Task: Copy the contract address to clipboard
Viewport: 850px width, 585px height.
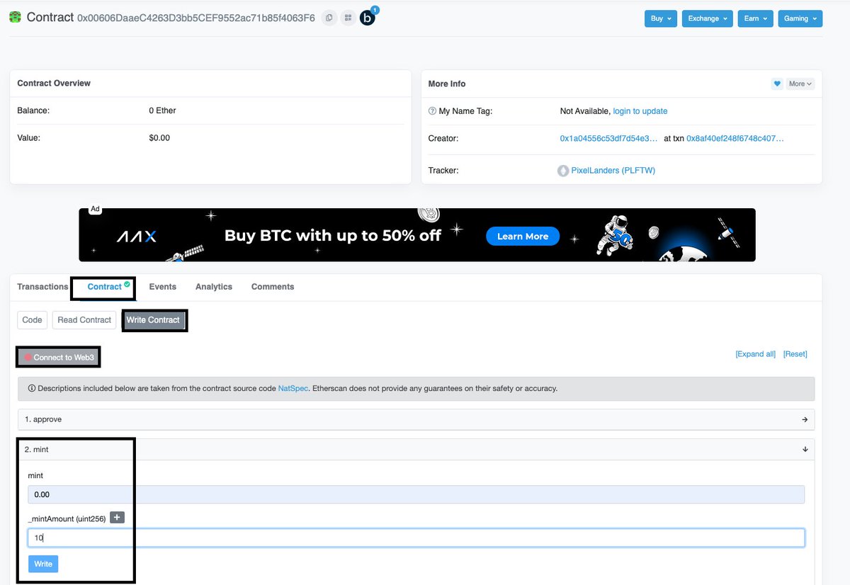Action: [329, 18]
